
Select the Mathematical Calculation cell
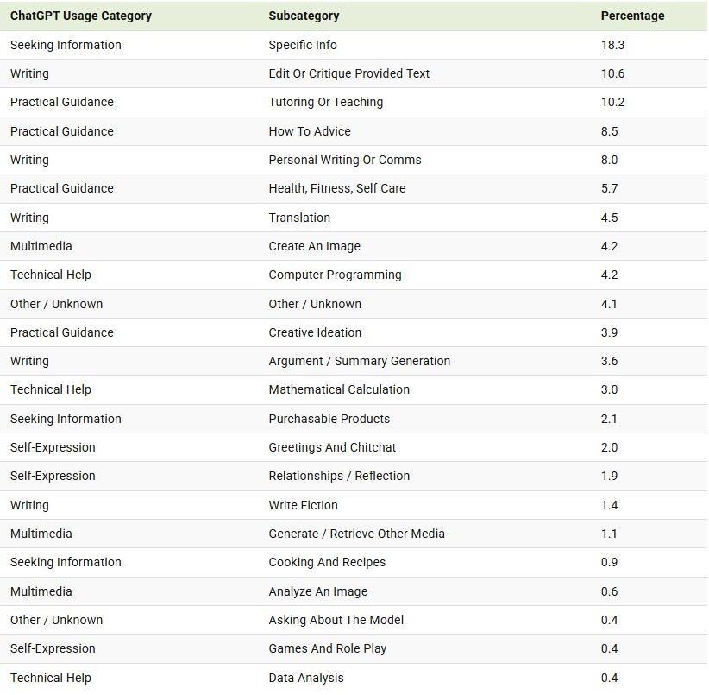tap(339, 389)
